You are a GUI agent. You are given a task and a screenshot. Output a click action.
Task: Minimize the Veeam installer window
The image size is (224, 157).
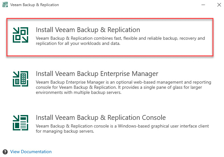point(203,5)
